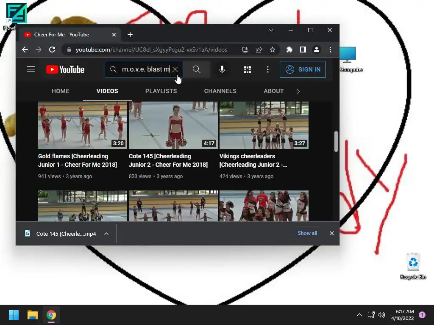434x325 pixels.
Task: Select the Cheer For Me - YouTube browser tab
Action: tap(70, 35)
